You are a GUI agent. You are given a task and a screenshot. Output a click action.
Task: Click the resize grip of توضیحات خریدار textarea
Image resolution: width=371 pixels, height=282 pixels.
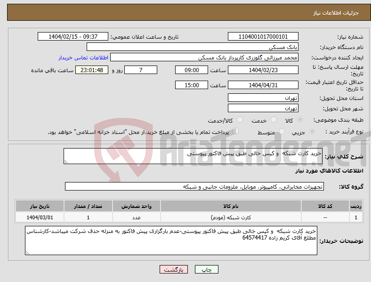[27, 253]
